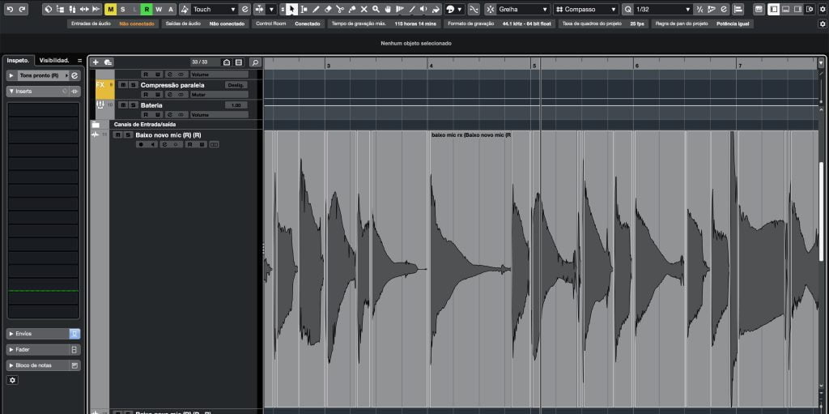The width and height of the screenshot is (829, 414).
Task: Solo the Bateria track
Action: [x=133, y=105]
